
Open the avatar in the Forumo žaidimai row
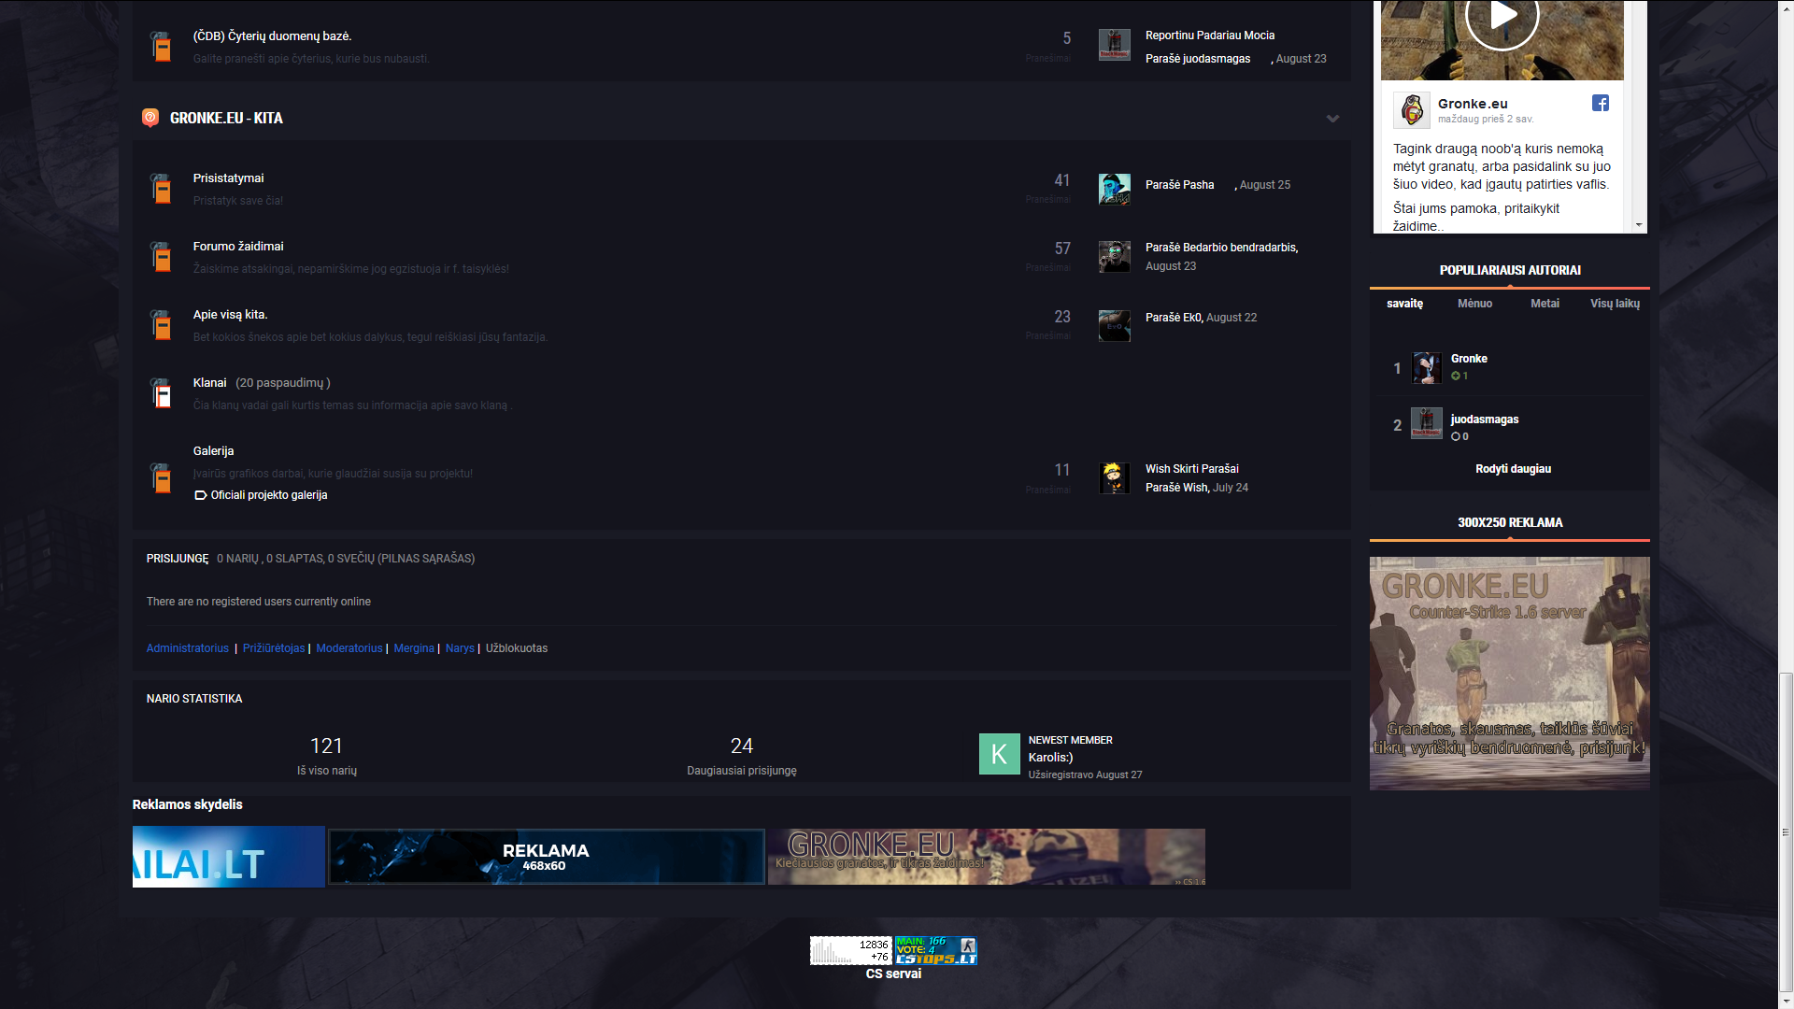pos(1114,257)
